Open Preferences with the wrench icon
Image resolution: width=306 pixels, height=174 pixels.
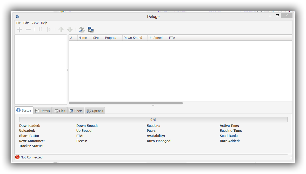click(82, 30)
